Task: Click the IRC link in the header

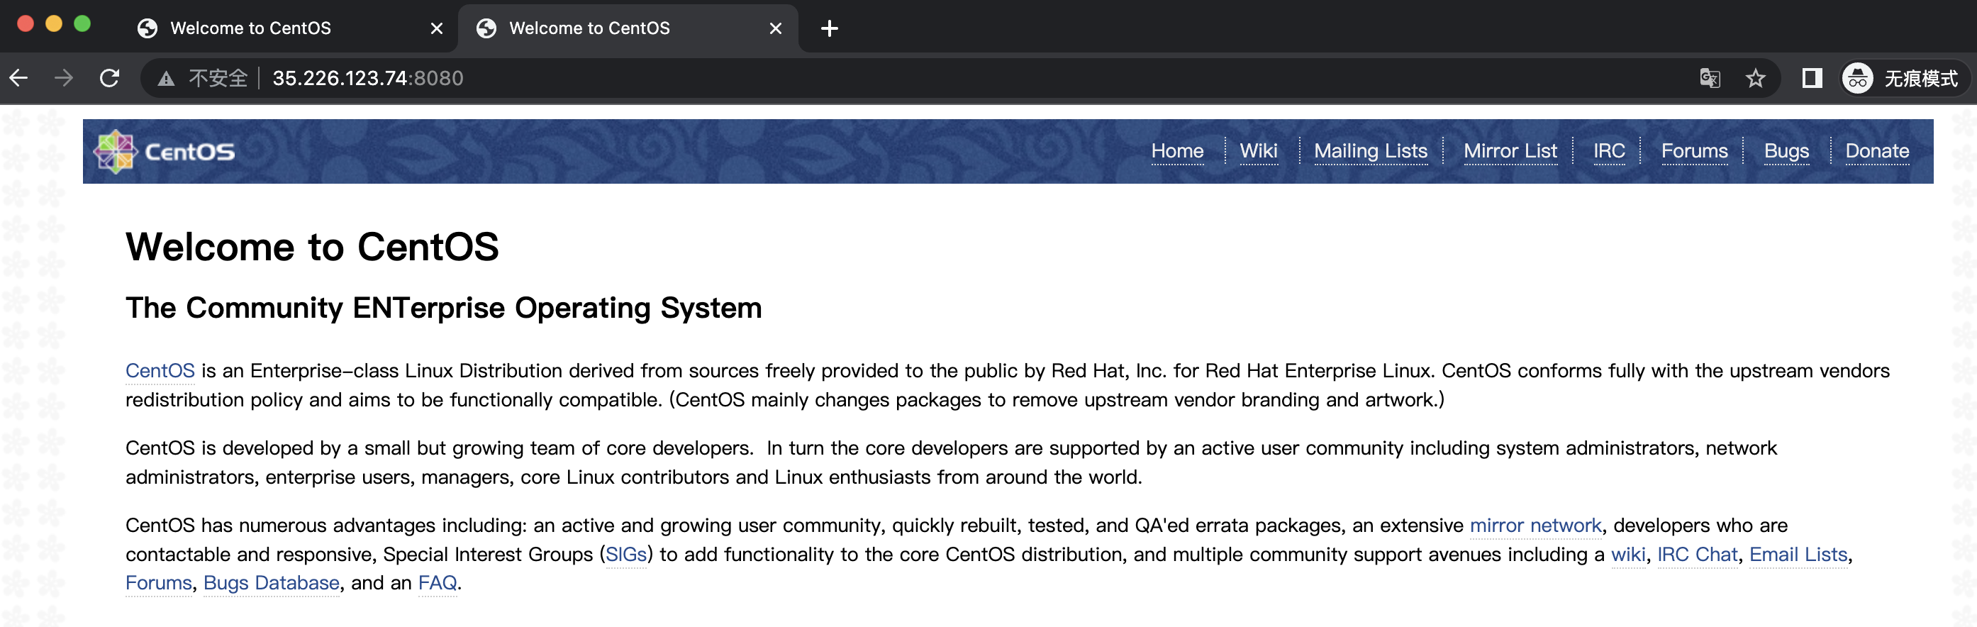Action: (x=1608, y=151)
